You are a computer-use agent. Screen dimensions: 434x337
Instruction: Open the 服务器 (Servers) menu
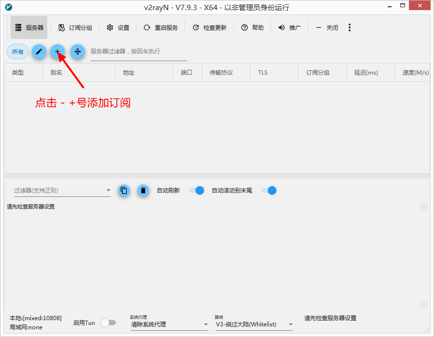pos(29,27)
